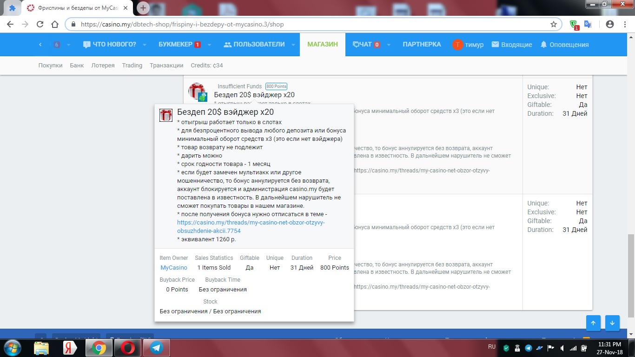Go to Лотерея sub-navigation
Screen dimensions: 635x357
click(x=103, y=66)
